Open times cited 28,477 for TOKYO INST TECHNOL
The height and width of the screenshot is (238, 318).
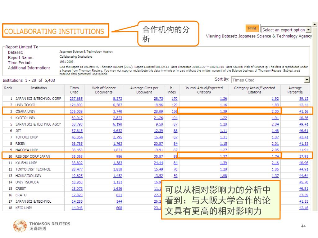[77, 170]
